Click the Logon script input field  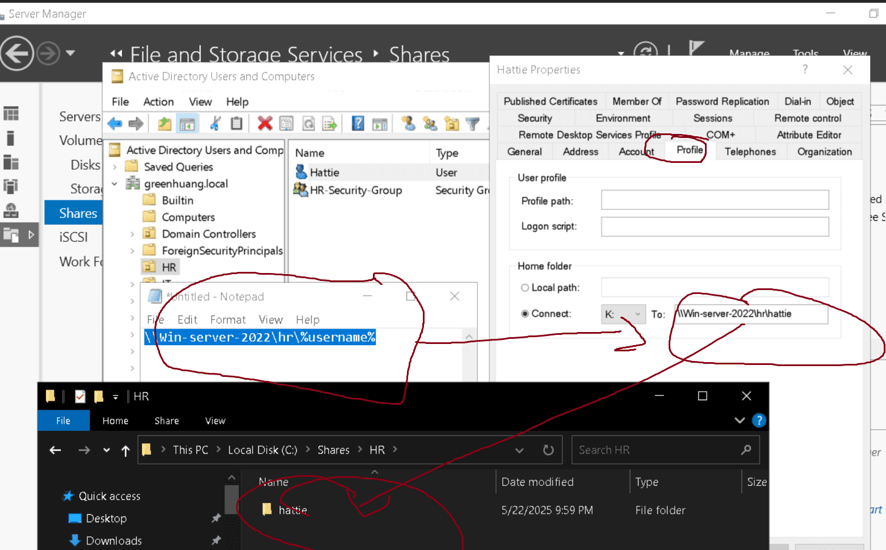715,226
